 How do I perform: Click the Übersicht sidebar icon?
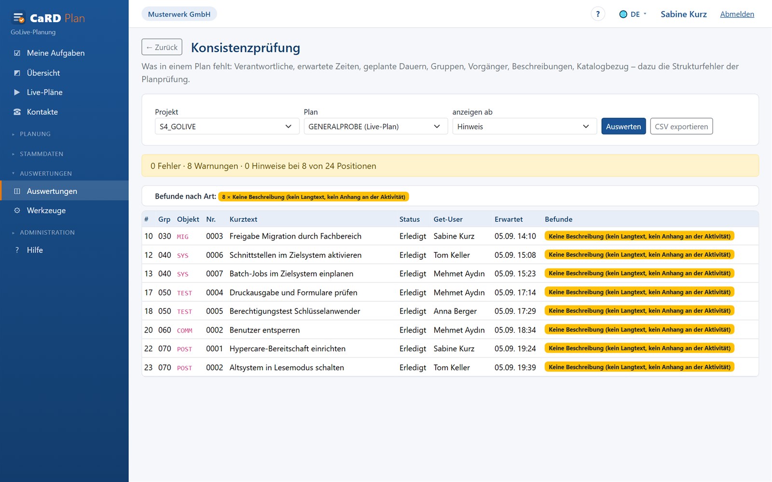[x=17, y=73]
